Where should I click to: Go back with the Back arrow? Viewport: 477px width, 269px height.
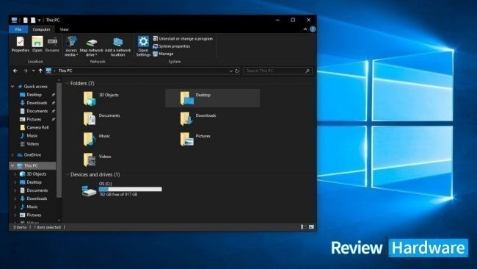15,71
